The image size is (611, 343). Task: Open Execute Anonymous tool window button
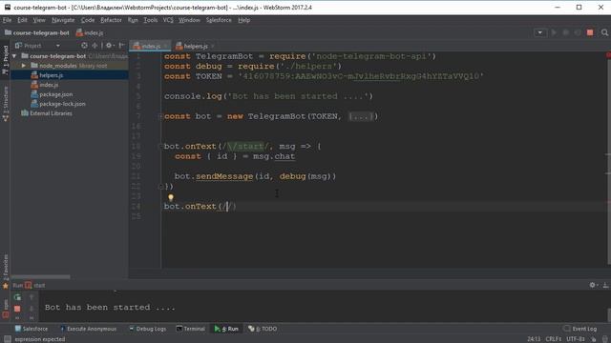88,329
